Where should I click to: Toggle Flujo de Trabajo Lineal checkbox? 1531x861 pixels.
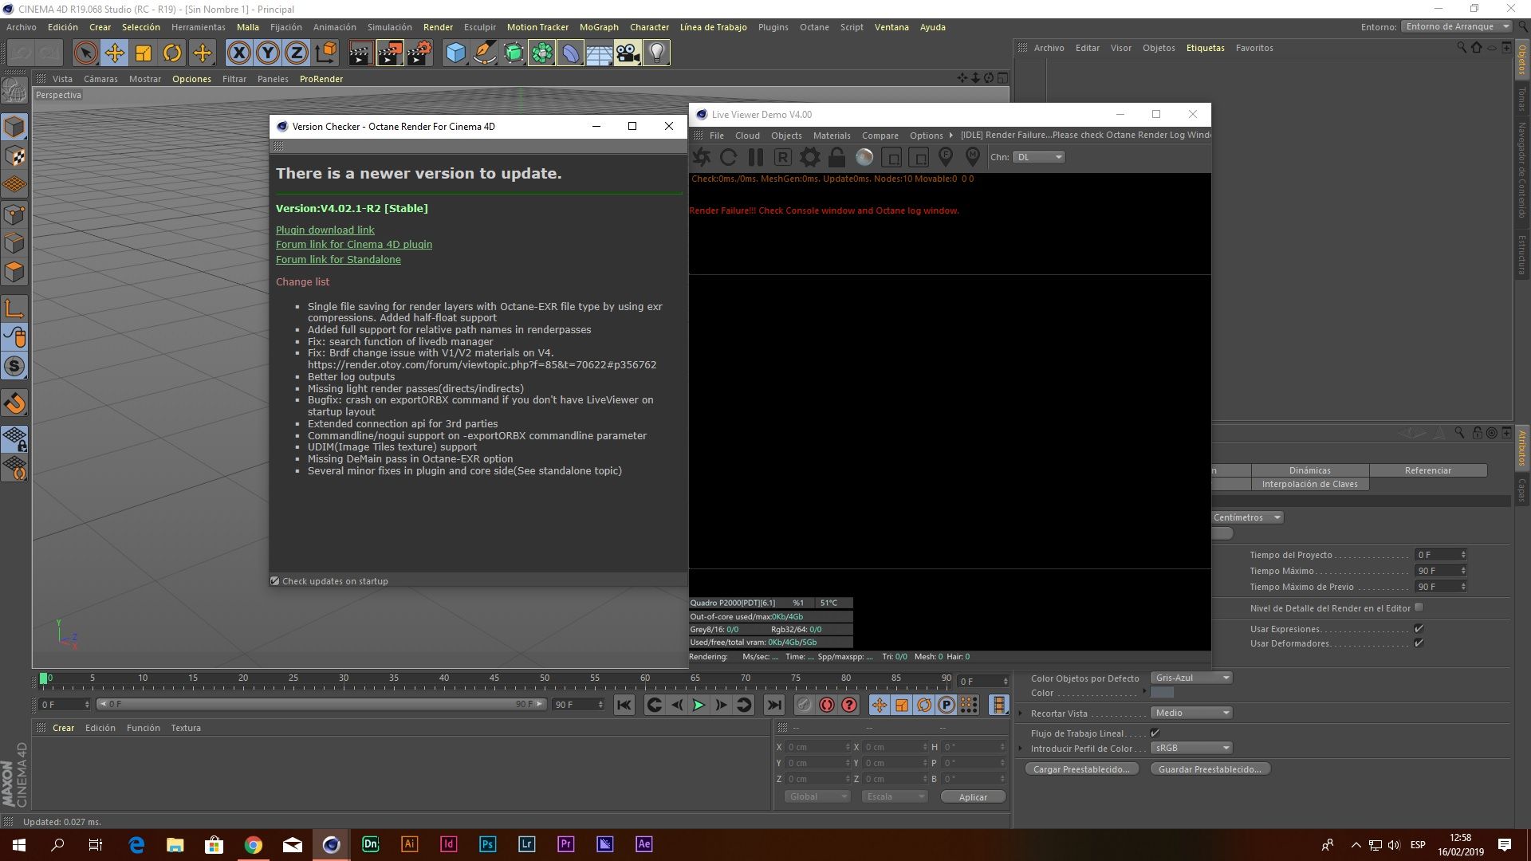tap(1155, 733)
